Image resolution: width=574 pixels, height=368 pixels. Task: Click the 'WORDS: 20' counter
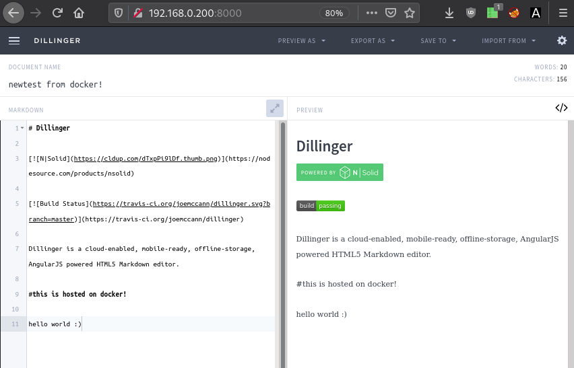(550, 67)
